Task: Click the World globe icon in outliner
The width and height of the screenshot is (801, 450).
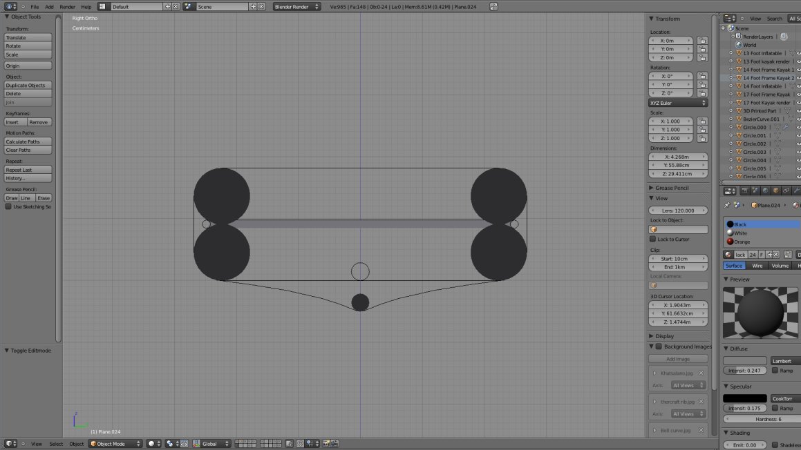Action: (x=738, y=45)
